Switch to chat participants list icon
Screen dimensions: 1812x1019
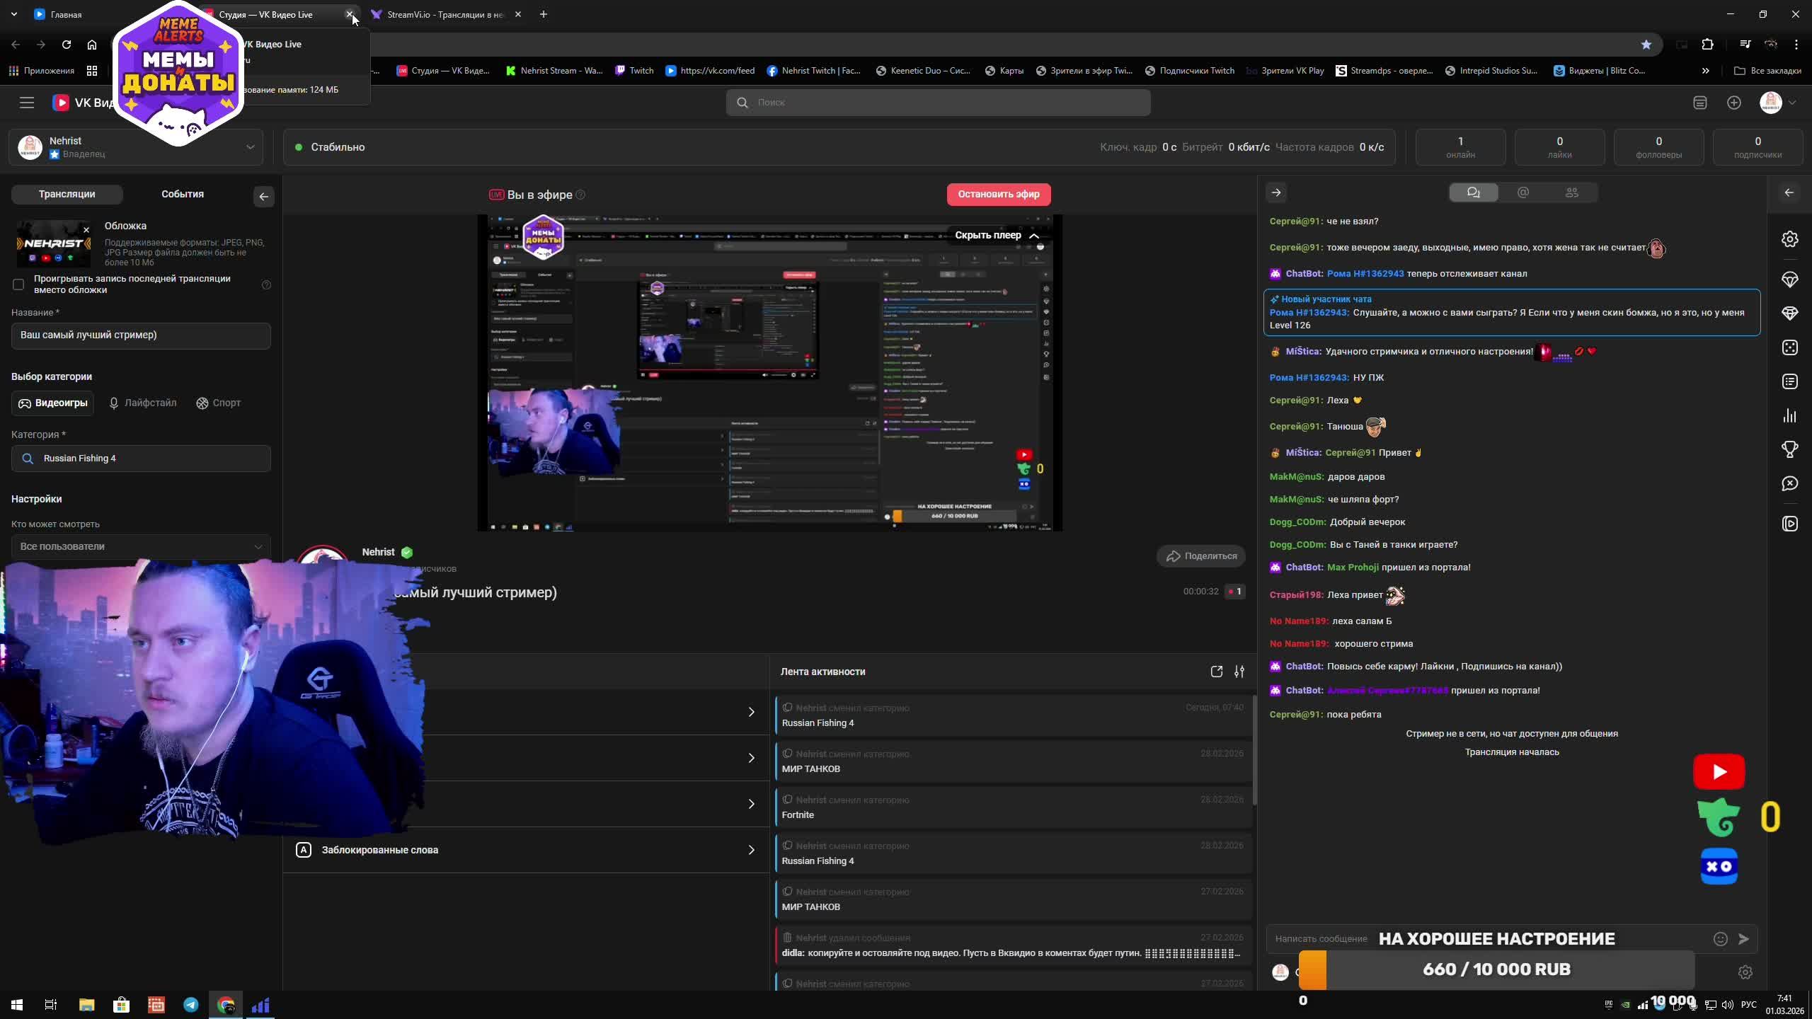pos(1571,192)
